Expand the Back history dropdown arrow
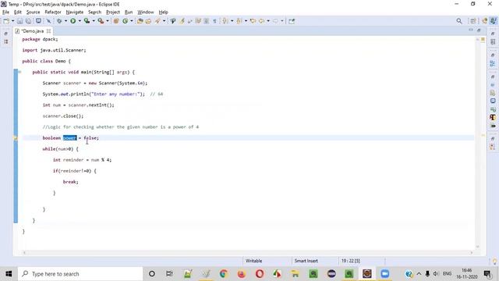499x281 pixels. (268, 21)
